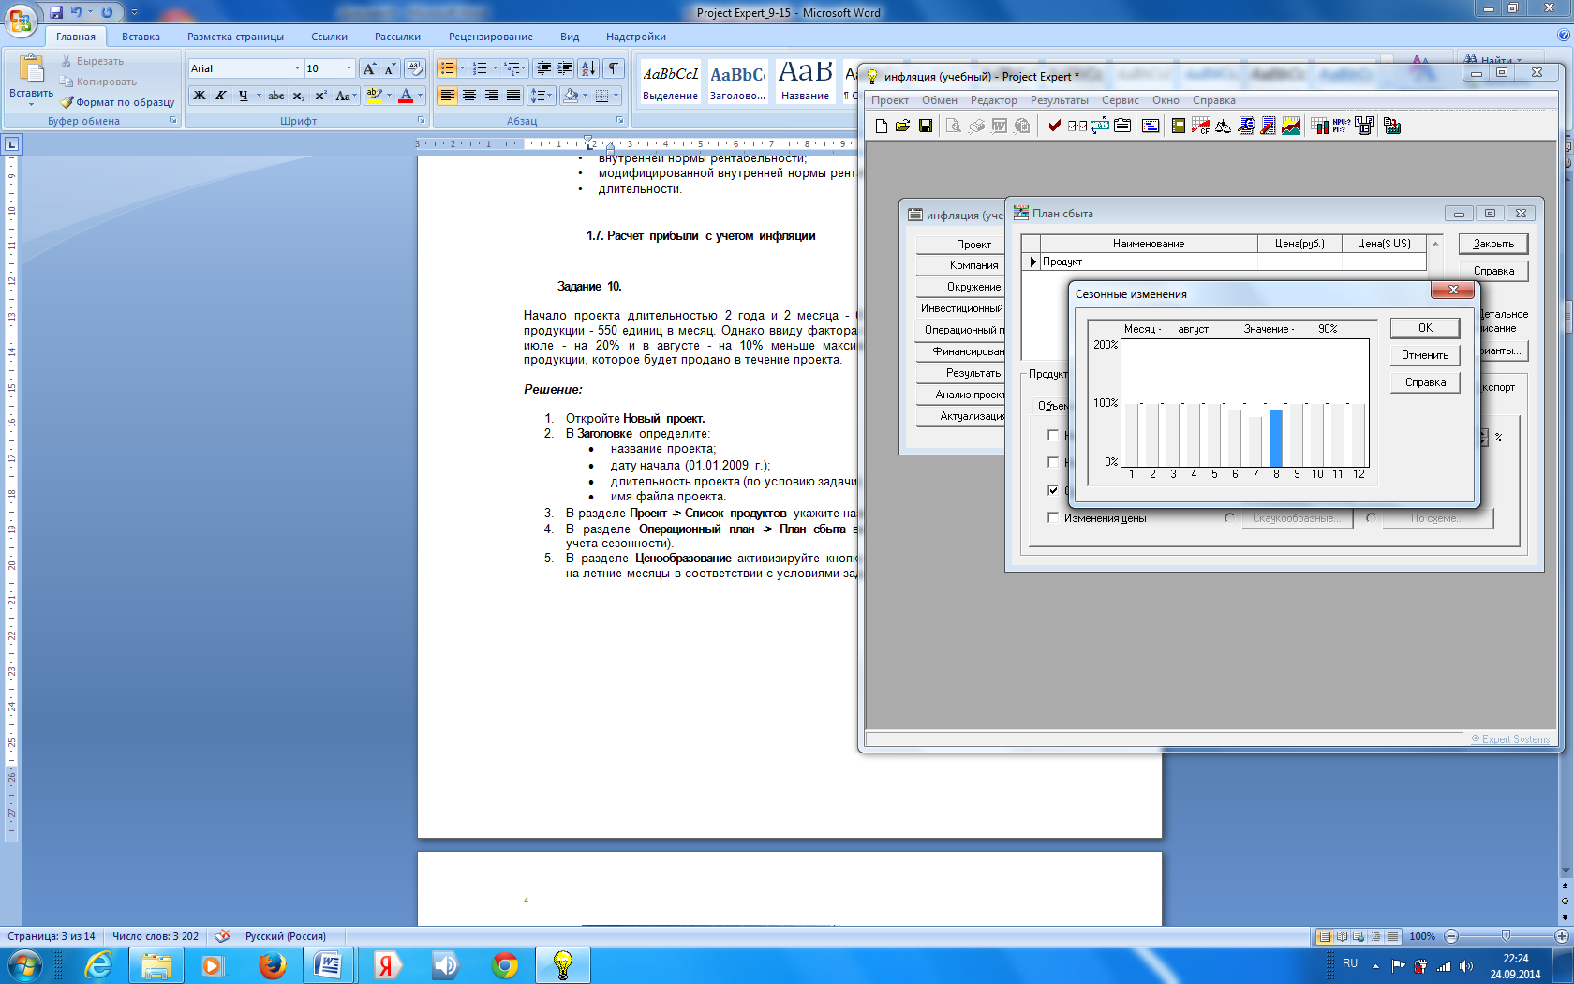Click the Italic (К) button in Word
The image size is (1574, 984).
221,96
